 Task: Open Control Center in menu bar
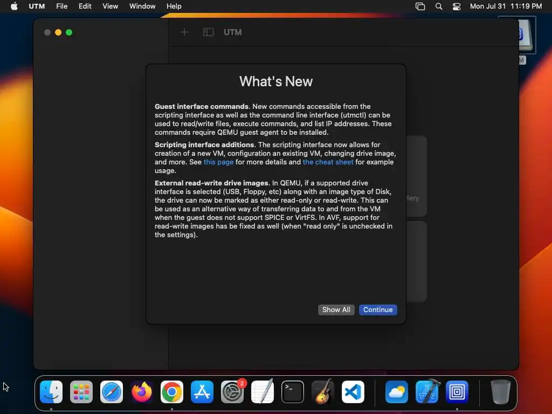coord(457,6)
